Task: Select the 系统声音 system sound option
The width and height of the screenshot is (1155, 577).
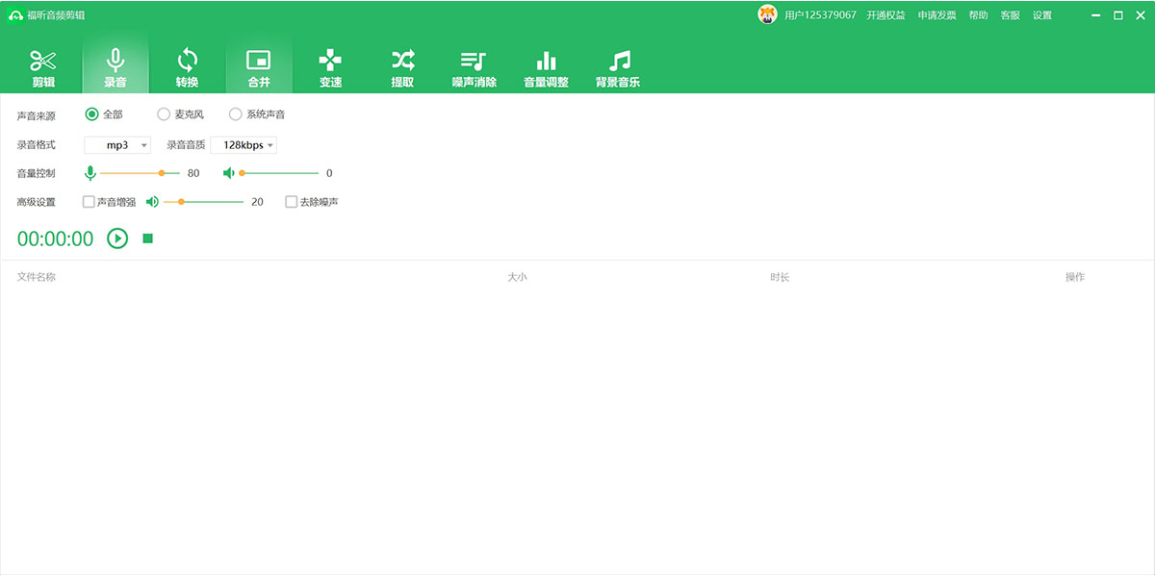Action: 236,114
